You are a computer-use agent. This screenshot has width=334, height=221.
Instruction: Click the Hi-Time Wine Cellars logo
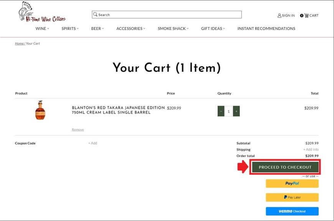point(42,12)
